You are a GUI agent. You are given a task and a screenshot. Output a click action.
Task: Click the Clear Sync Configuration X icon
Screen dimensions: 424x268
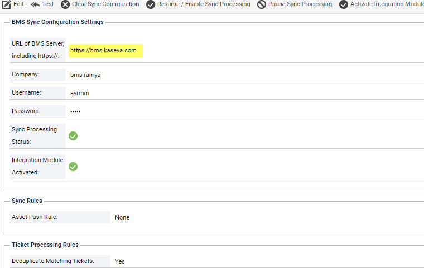click(65, 4)
